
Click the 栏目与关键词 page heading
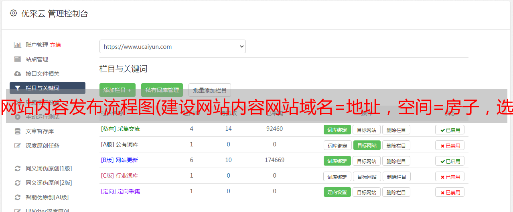[x=124, y=69]
